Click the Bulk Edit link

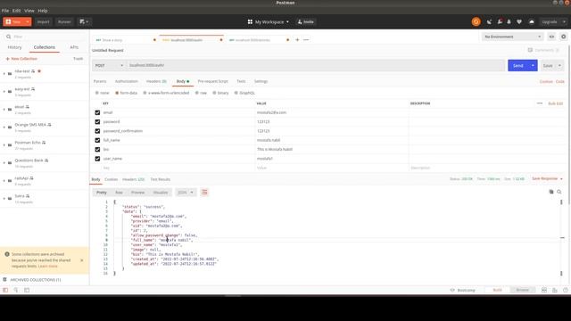pos(555,103)
